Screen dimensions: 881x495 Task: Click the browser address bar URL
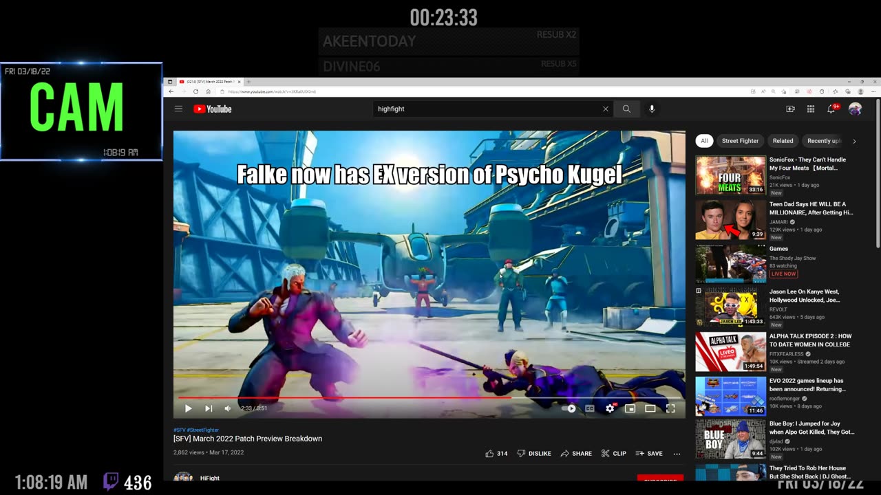[273, 91]
